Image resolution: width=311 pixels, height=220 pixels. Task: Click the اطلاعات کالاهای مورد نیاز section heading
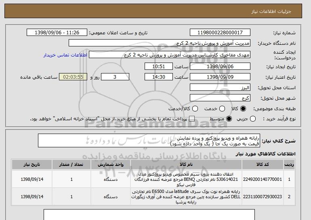[x=265, y=154]
